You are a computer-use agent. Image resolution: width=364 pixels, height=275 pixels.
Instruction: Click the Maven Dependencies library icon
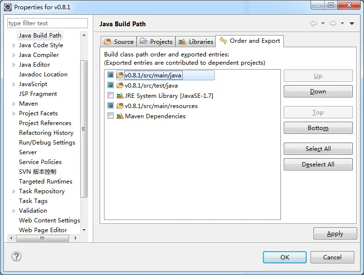pos(120,116)
